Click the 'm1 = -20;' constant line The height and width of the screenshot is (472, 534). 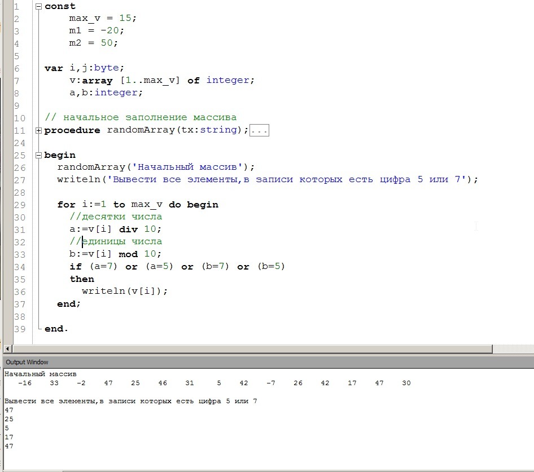(x=97, y=30)
